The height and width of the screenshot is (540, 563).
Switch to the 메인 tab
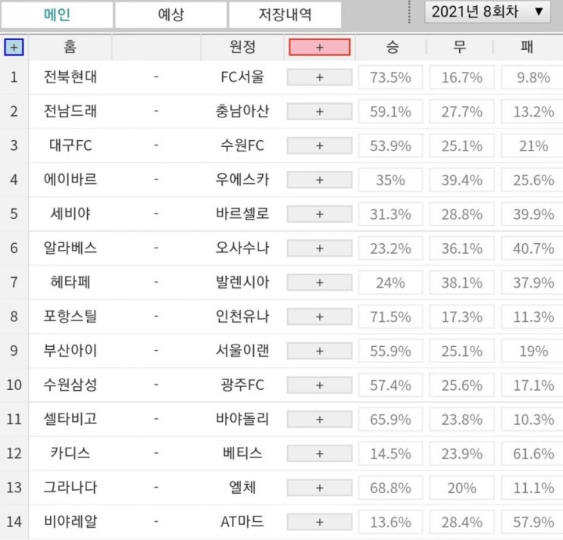pos(57,14)
